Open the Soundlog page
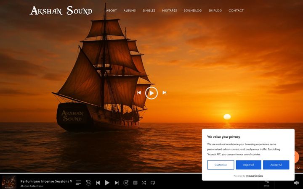This screenshot has height=189, width=303. click(193, 10)
